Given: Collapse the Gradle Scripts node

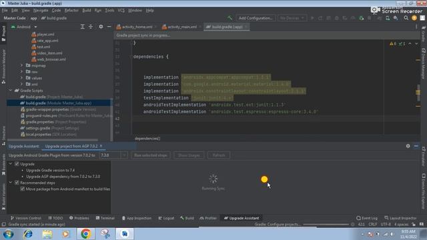Looking at the screenshot, I should (x=11, y=91).
